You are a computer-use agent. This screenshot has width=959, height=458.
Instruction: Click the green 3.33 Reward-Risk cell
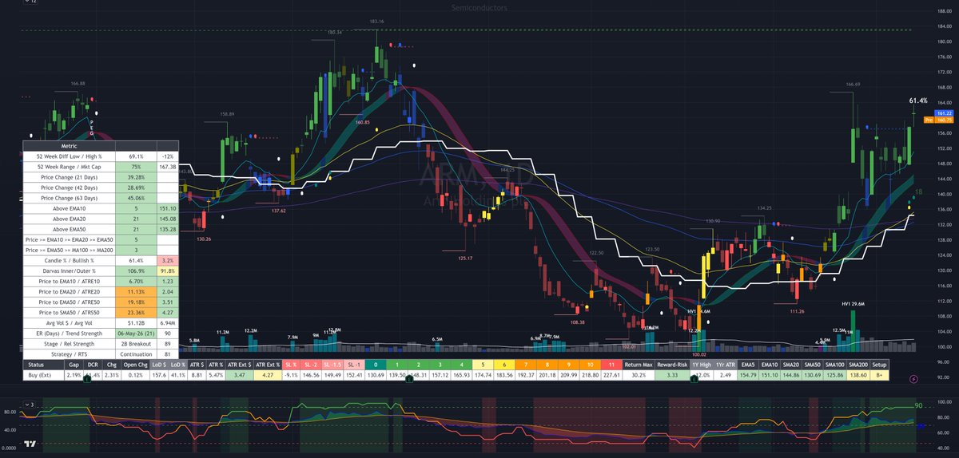672,375
